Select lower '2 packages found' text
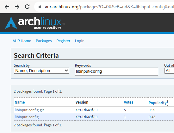174x133 pixels. [38, 125]
